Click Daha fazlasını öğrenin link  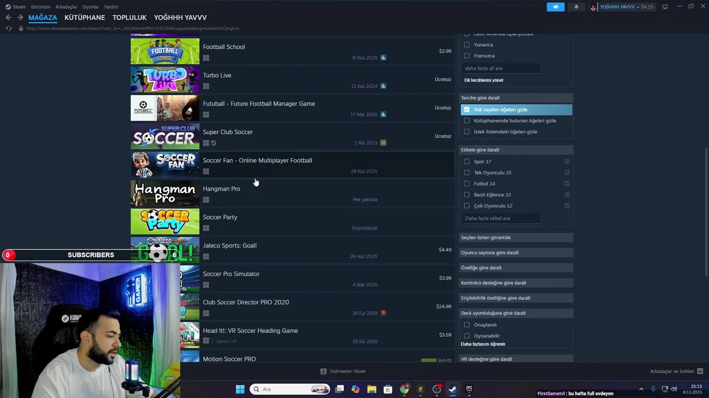483,344
